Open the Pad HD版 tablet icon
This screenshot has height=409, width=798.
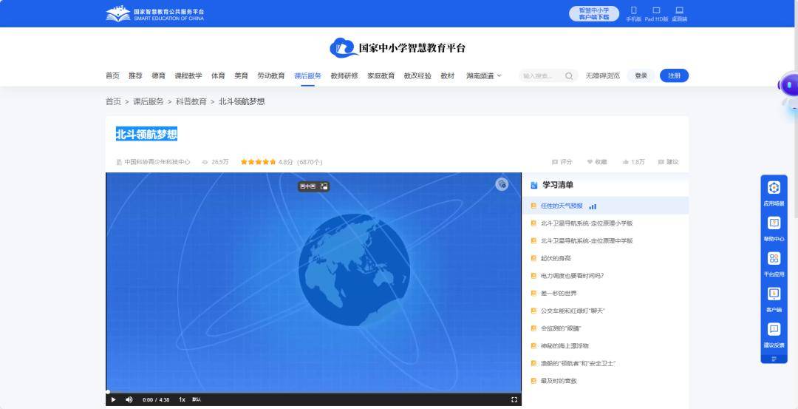[x=656, y=14]
